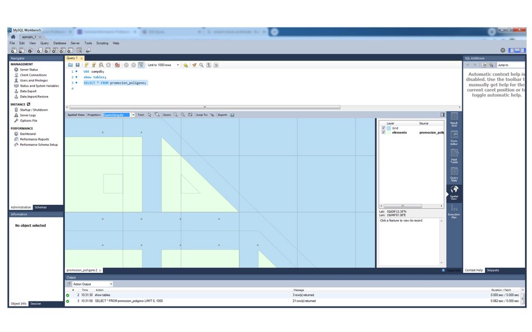Switch to the Form Editor panel
The image size is (532, 332).
[454, 137]
